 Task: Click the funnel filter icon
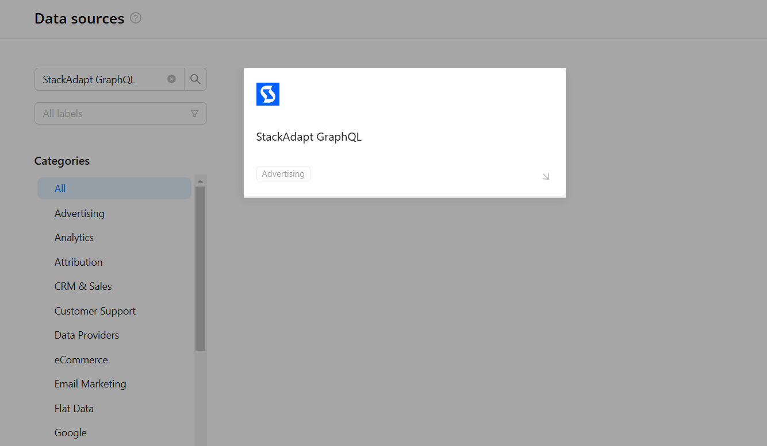(x=194, y=114)
